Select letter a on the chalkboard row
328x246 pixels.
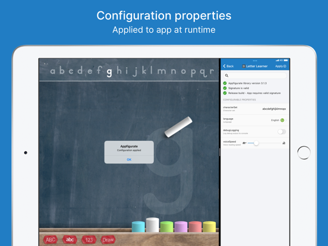pyautogui.click(x=53, y=71)
